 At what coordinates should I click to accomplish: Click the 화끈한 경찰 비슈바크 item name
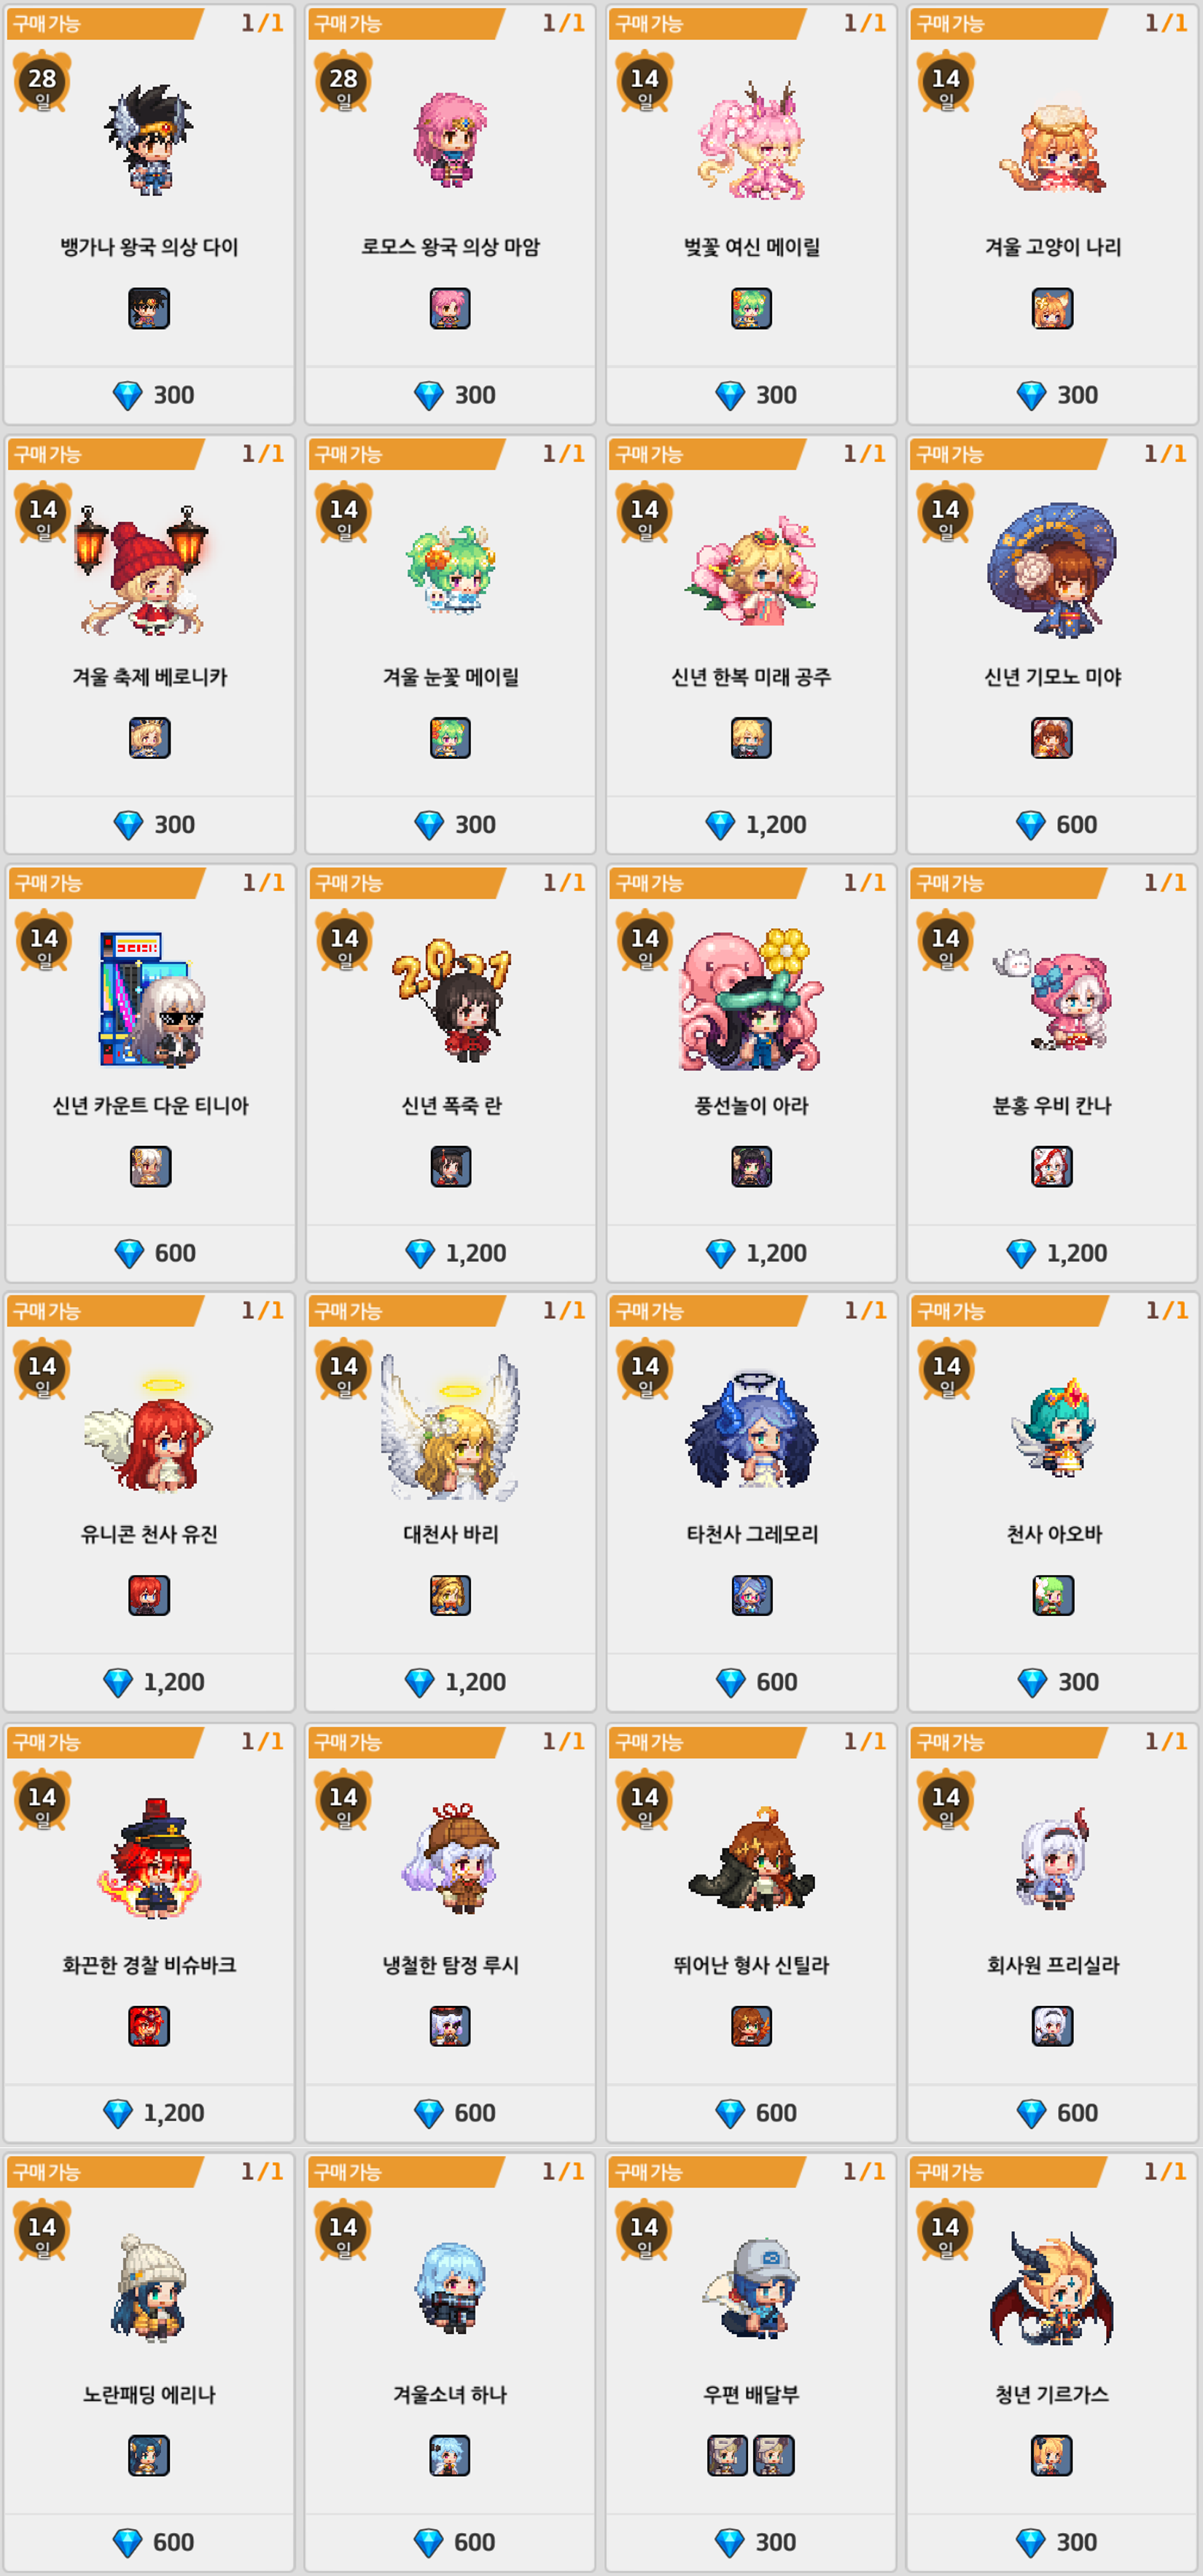pyautogui.click(x=150, y=1964)
